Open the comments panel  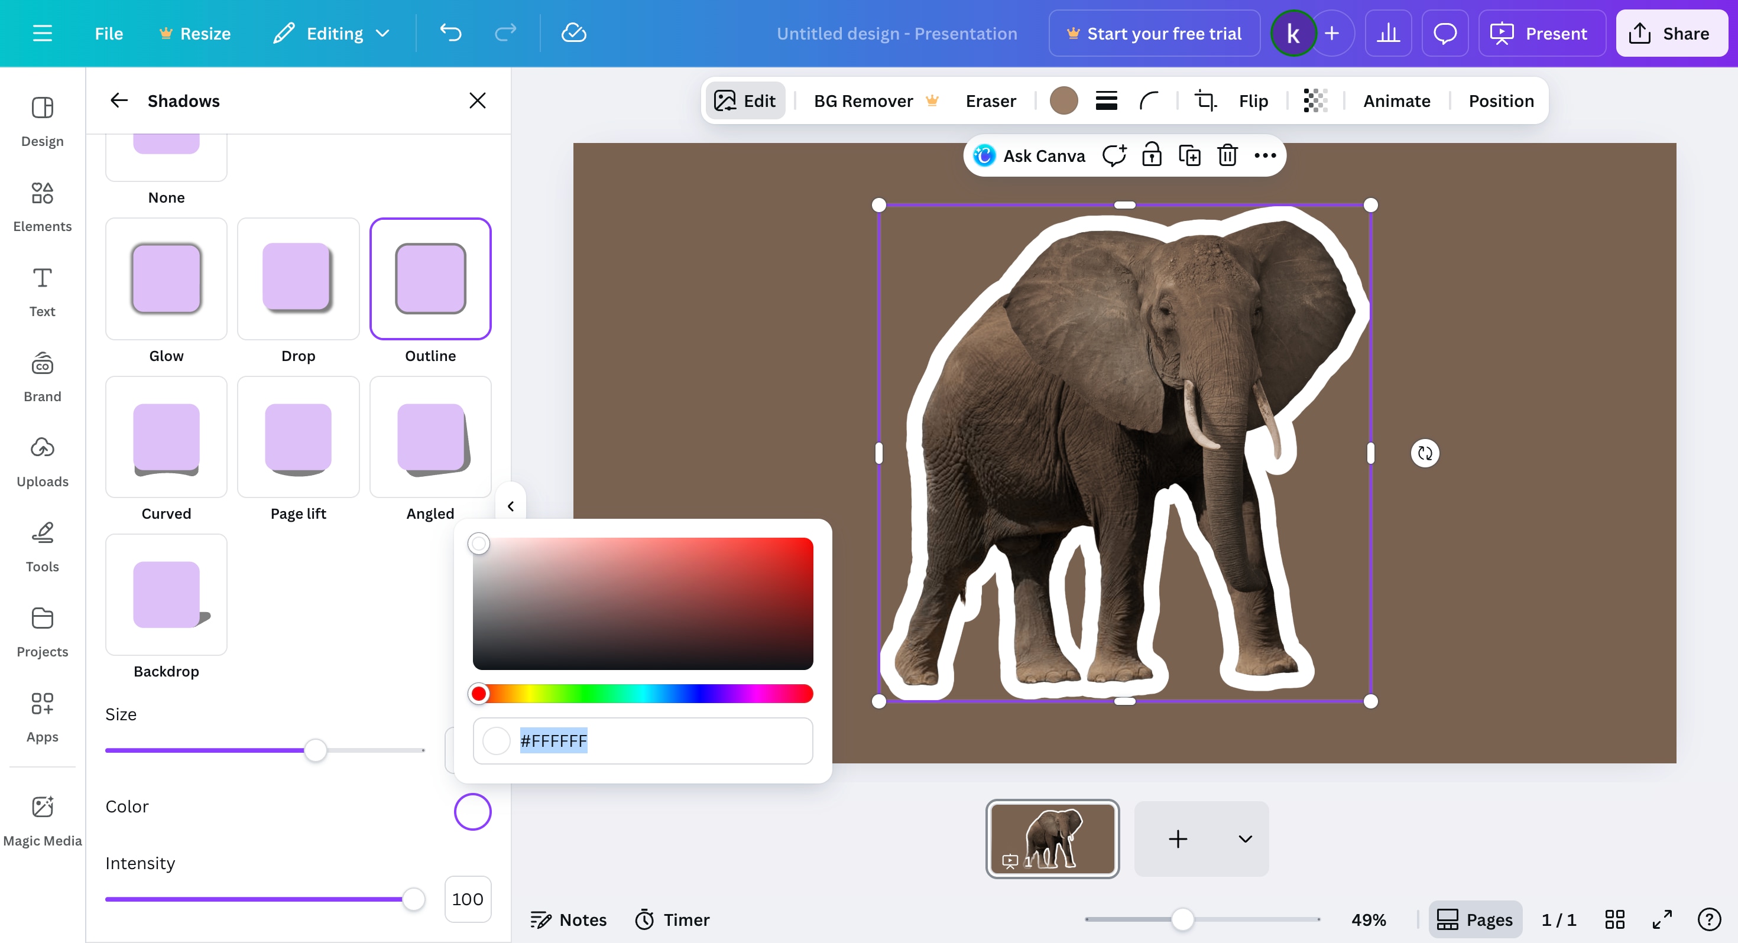(x=1445, y=32)
